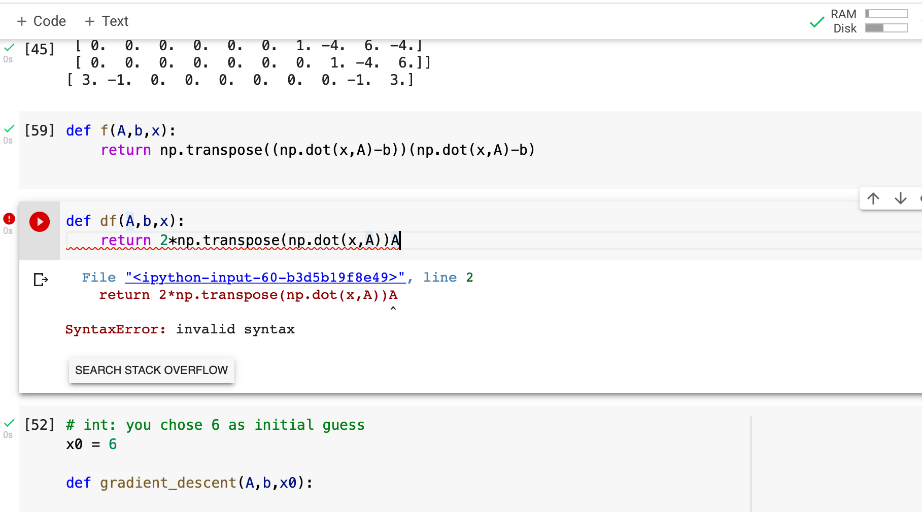Click the output icon next to the traceback

40,280
